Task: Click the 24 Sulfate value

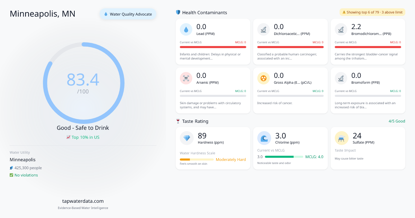Action: pyautogui.click(x=357, y=136)
